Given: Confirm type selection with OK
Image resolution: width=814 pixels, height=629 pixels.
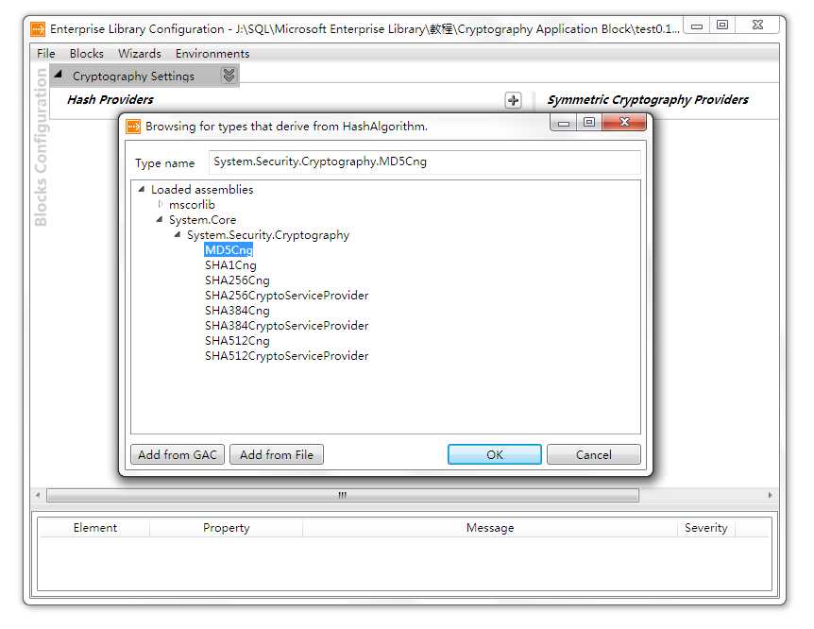Looking at the screenshot, I should tap(495, 454).
